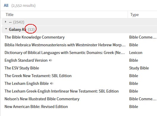Image resolution: width=157 pixels, height=116 pixels.
Task: Sort by the Type column header
Action: 134,15
